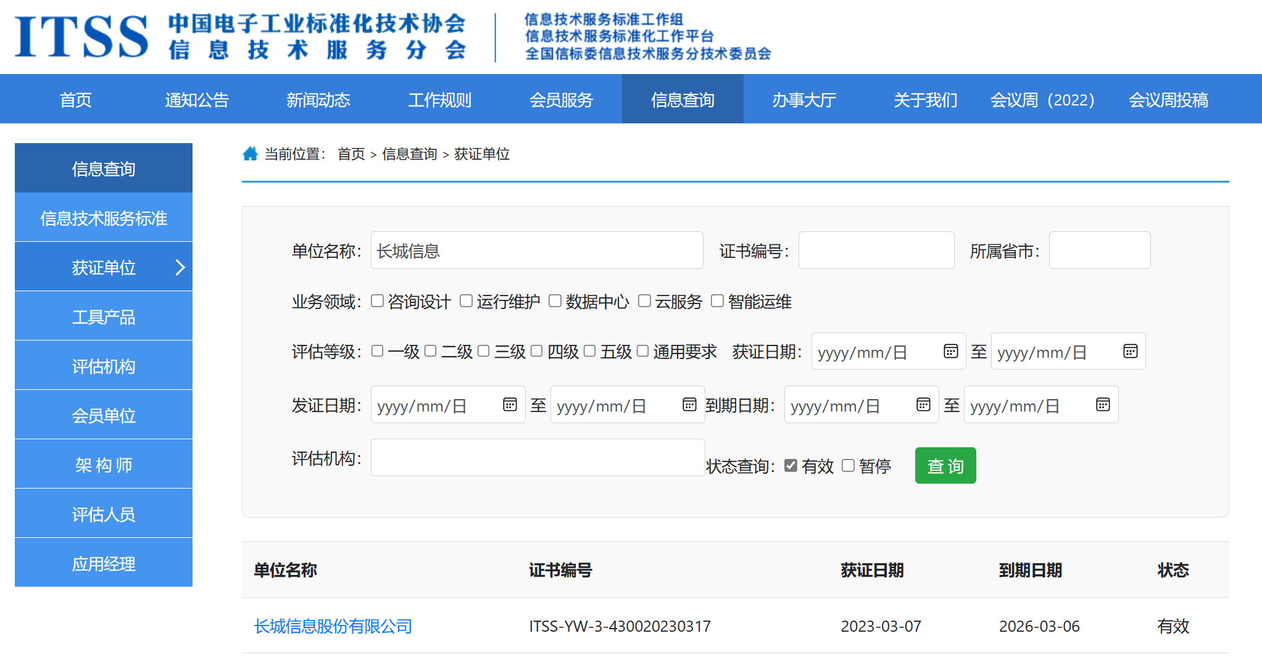Check the 运行维护 checkbox
This screenshot has height=657, width=1262.
point(467,301)
